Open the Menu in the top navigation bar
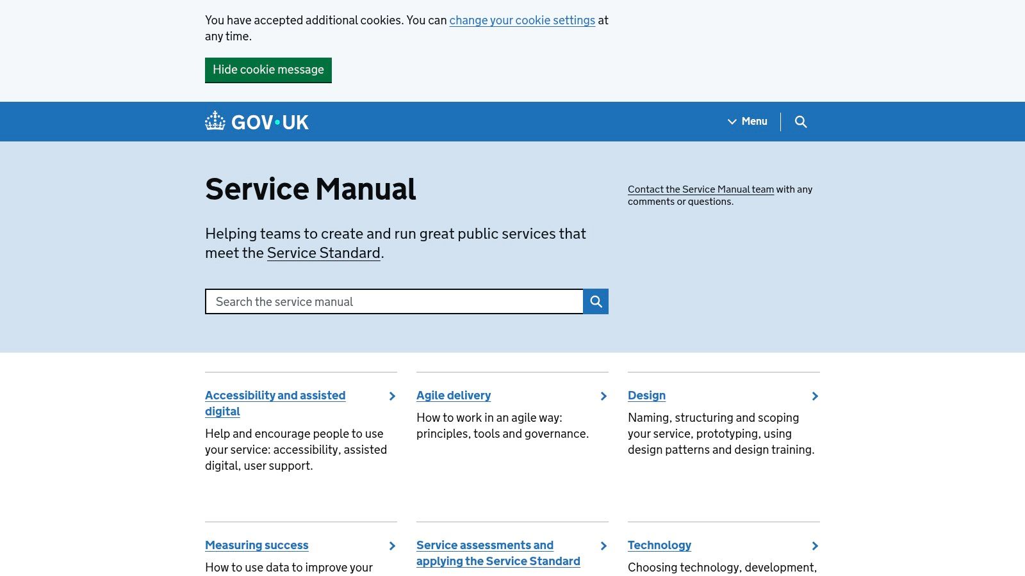This screenshot has width=1025, height=576. (747, 122)
